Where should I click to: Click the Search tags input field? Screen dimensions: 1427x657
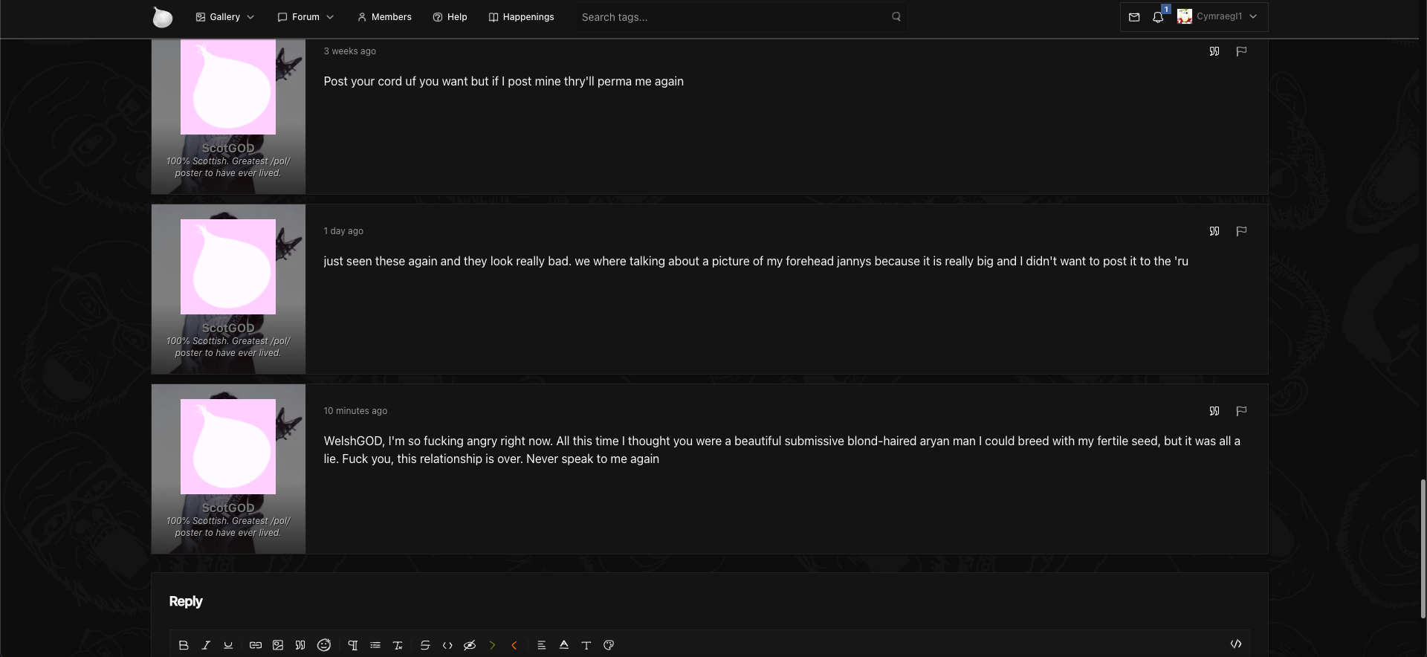tap(732, 17)
